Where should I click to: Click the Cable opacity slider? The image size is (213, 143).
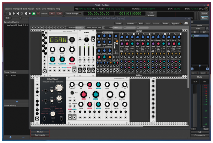click(x=75, y=28)
